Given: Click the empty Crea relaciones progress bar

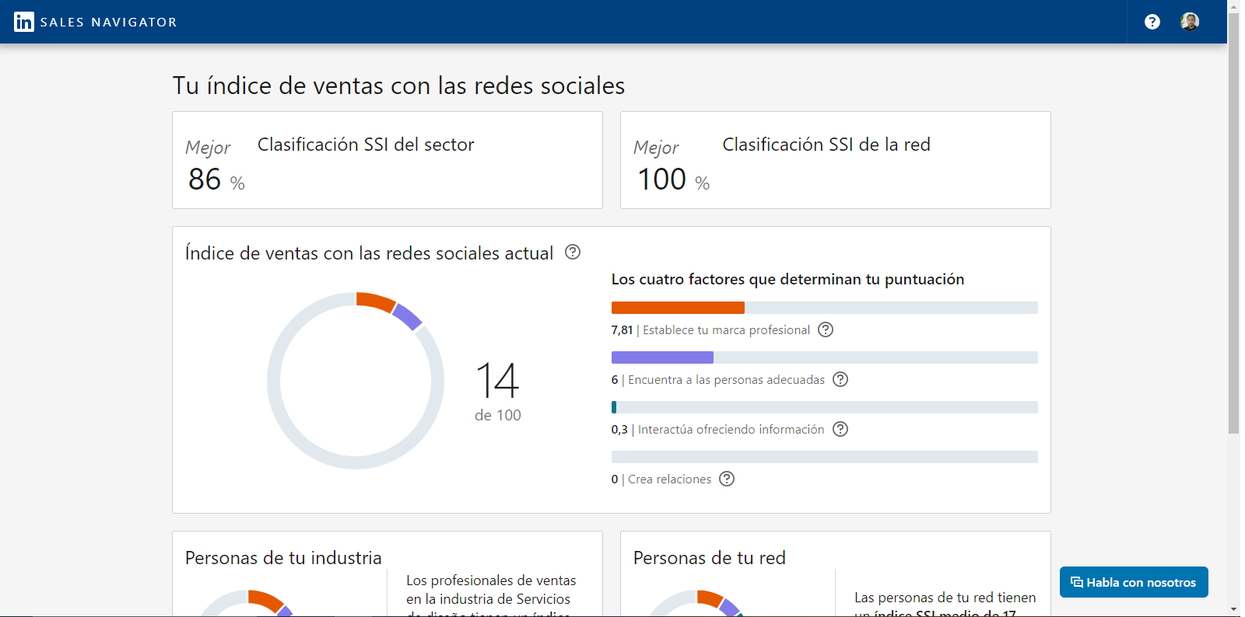Looking at the screenshot, I should [x=825, y=457].
